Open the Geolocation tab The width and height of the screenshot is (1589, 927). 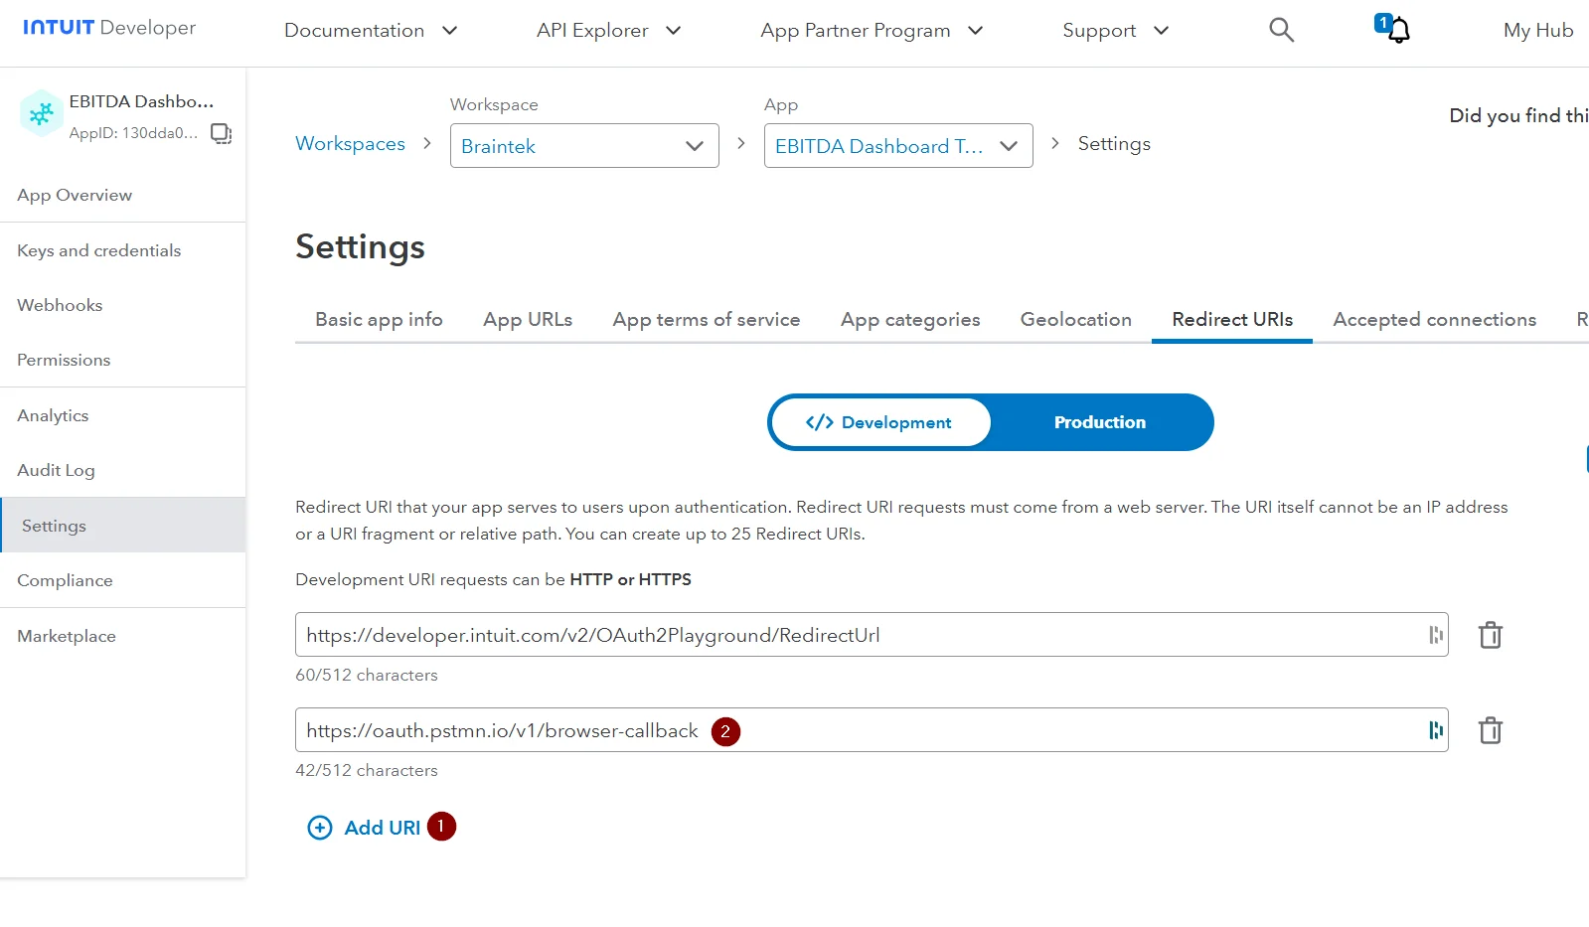[x=1076, y=319]
